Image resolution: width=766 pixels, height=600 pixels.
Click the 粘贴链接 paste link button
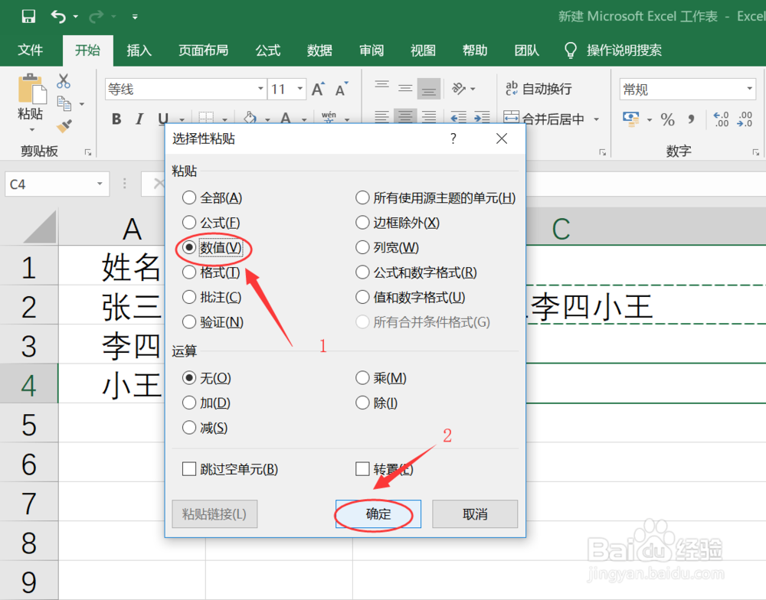pyautogui.click(x=214, y=514)
